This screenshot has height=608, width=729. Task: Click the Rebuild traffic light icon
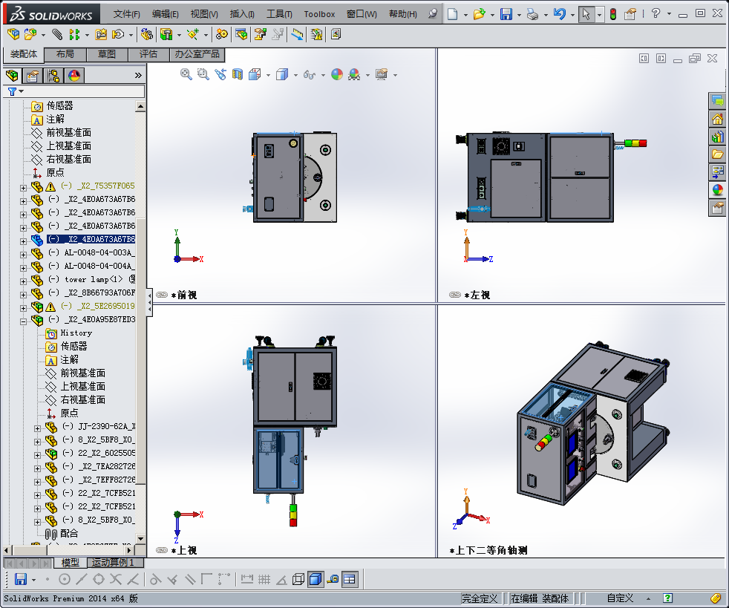[613, 14]
